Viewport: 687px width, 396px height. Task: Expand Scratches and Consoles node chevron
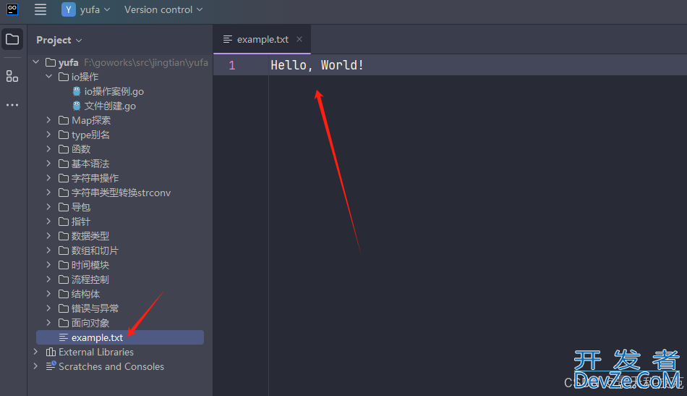click(x=36, y=366)
